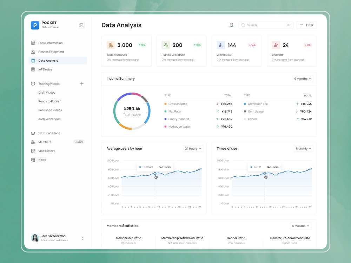Click the Members badge showing 34,620
351x263 pixels.
[79, 142]
